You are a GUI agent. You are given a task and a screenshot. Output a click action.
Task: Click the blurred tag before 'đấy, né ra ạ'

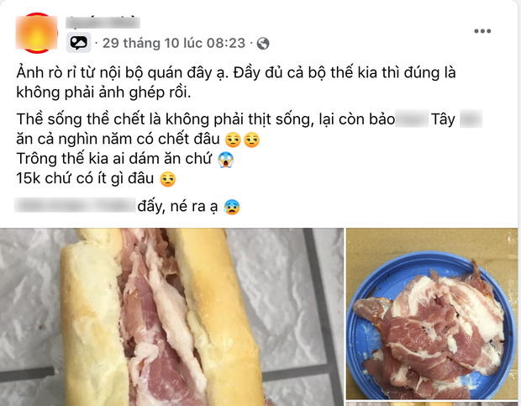click(x=75, y=205)
